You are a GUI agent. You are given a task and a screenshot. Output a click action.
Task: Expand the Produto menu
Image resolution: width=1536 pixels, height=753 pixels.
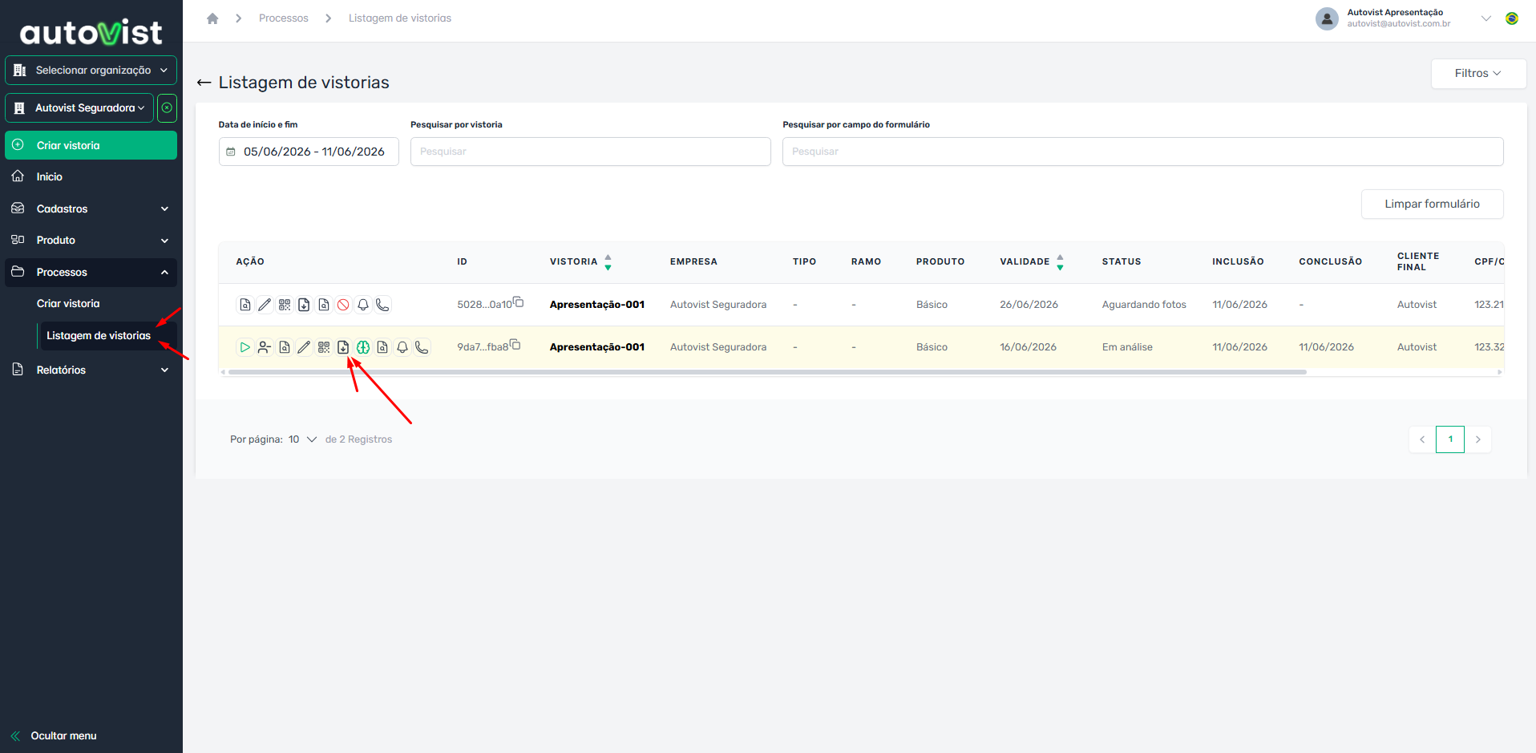pos(91,240)
